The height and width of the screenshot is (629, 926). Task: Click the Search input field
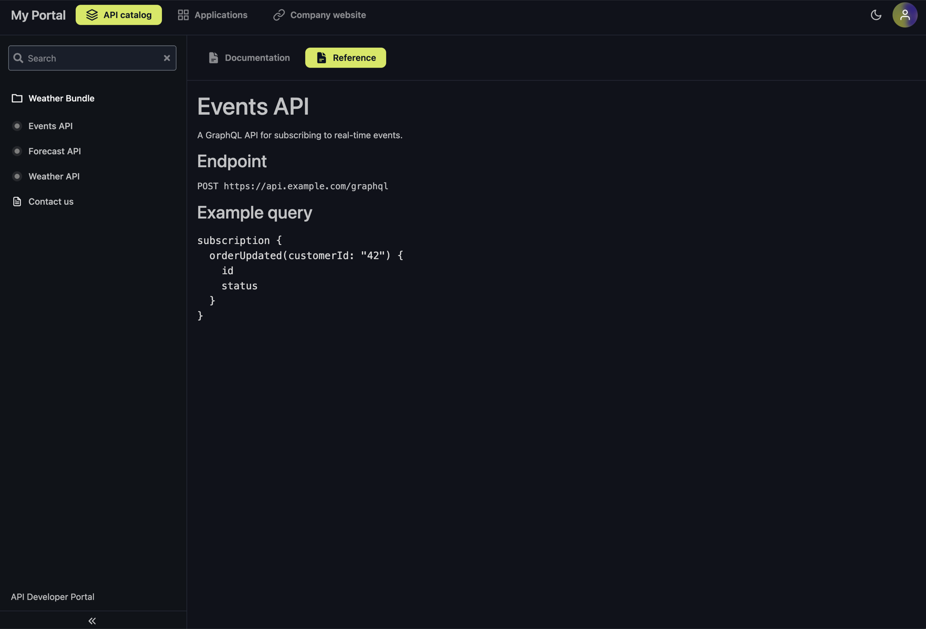[92, 58]
